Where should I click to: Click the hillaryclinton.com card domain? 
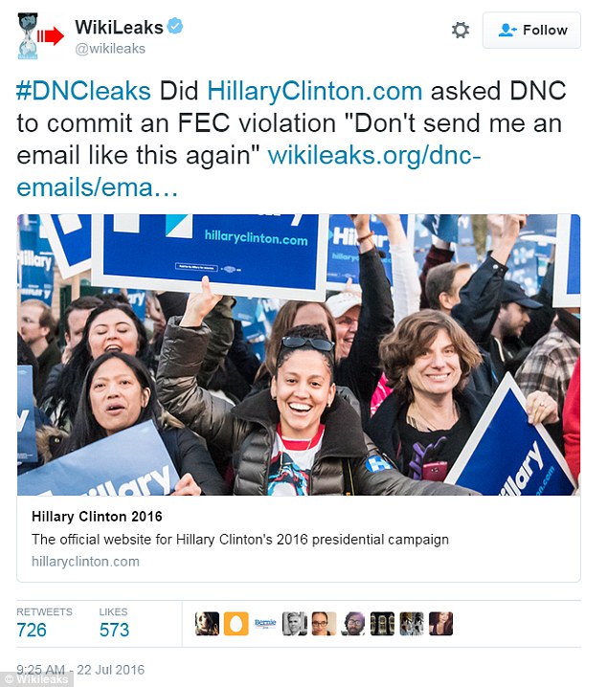85,562
